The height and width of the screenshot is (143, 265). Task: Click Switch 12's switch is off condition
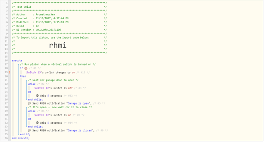(53, 88)
